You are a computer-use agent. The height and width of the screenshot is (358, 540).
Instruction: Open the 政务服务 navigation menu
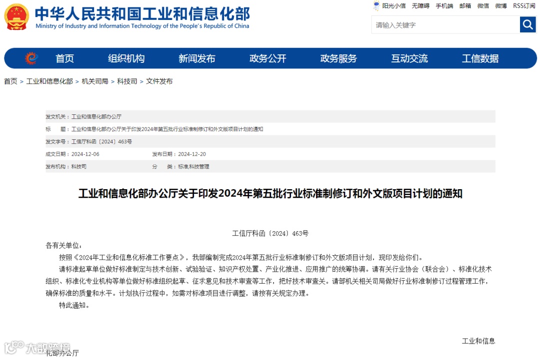[338, 58]
